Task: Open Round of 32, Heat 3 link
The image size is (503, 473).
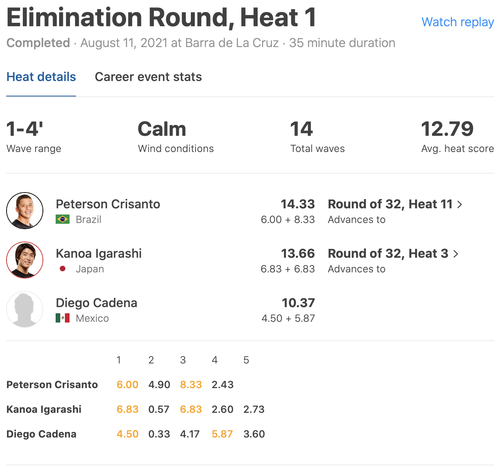Action: (x=388, y=253)
